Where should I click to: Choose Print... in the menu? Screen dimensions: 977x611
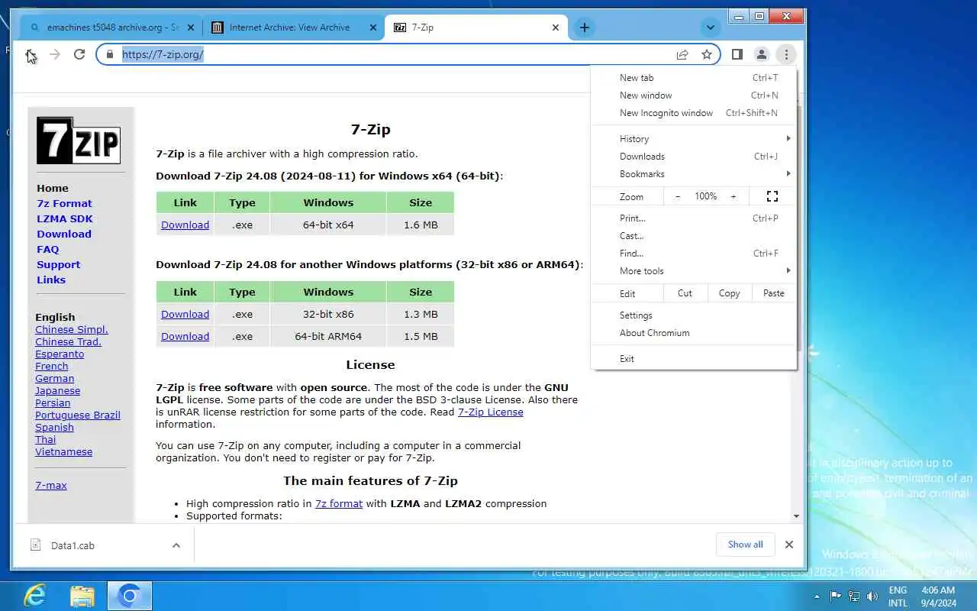[x=693, y=218]
